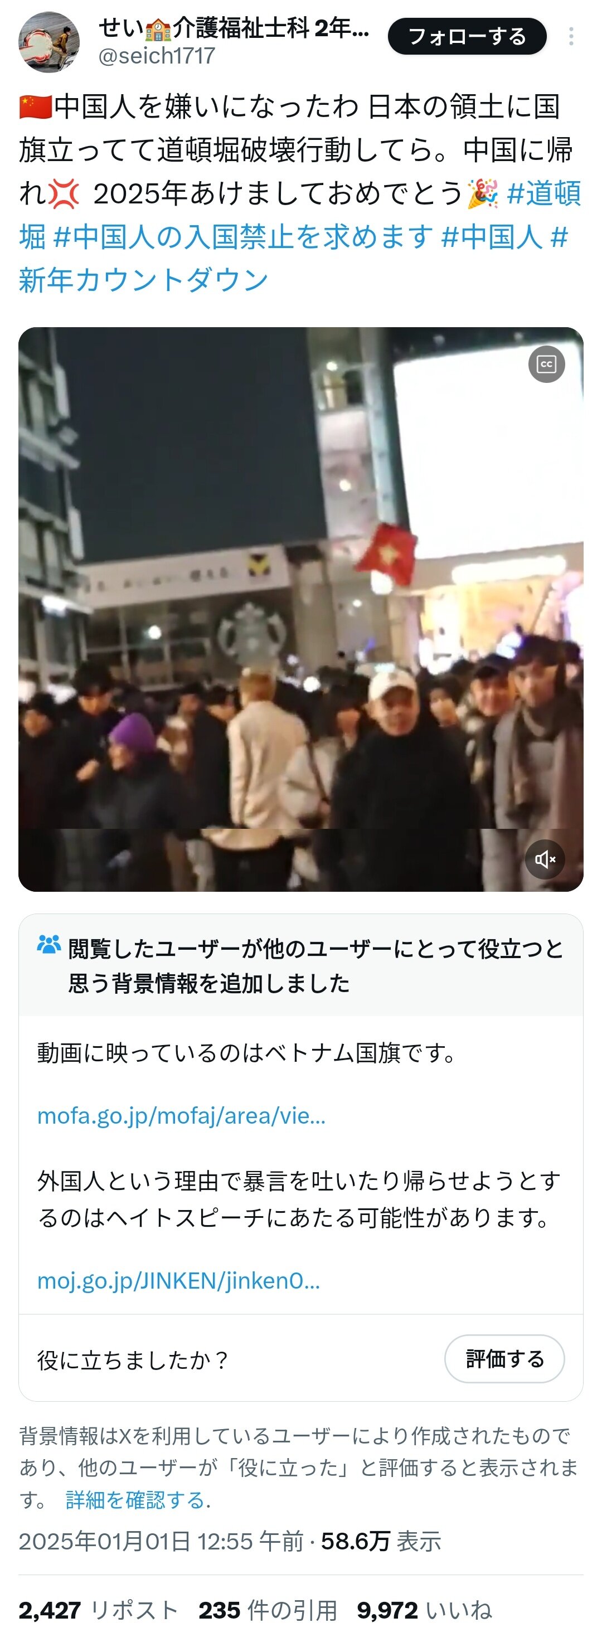The height and width of the screenshot is (1642, 602).
Task: Open the poster's profile avatar
Action: (49, 42)
